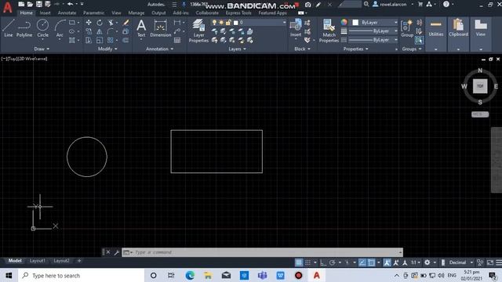
Task: Switch to Layout1 tab
Action: click(38, 261)
